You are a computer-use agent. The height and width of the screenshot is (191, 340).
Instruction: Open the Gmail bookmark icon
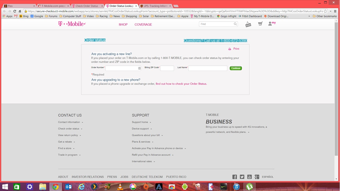[x=16, y=16]
